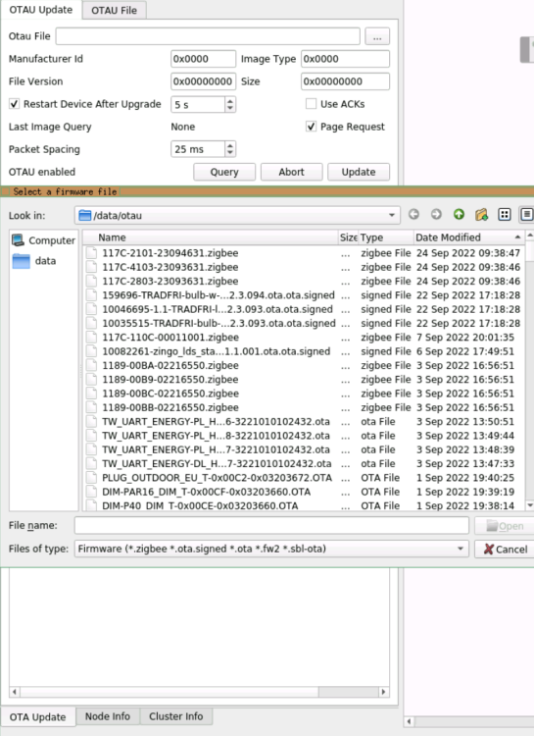Go to parent directory with green arrow
Viewport: 534px width, 736px height.
pyautogui.click(x=459, y=215)
